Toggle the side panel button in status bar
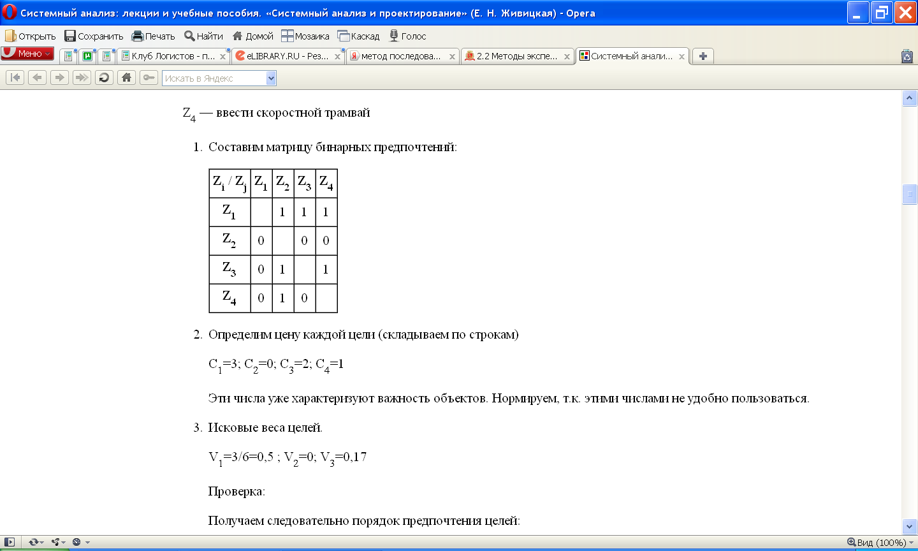The height and width of the screenshot is (551, 918). tap(10, 542)
